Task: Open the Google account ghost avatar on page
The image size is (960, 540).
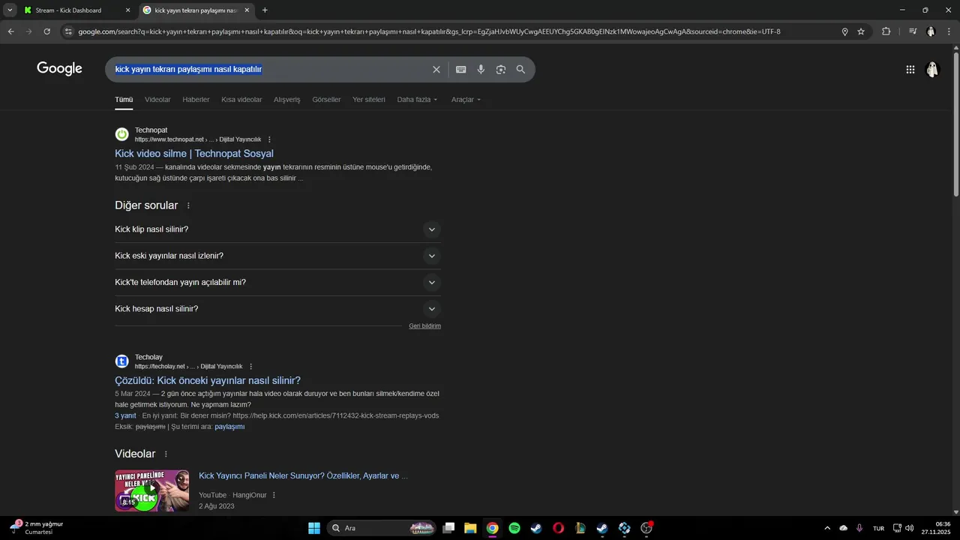Action: pyautogui.click(x=932, y=70)
